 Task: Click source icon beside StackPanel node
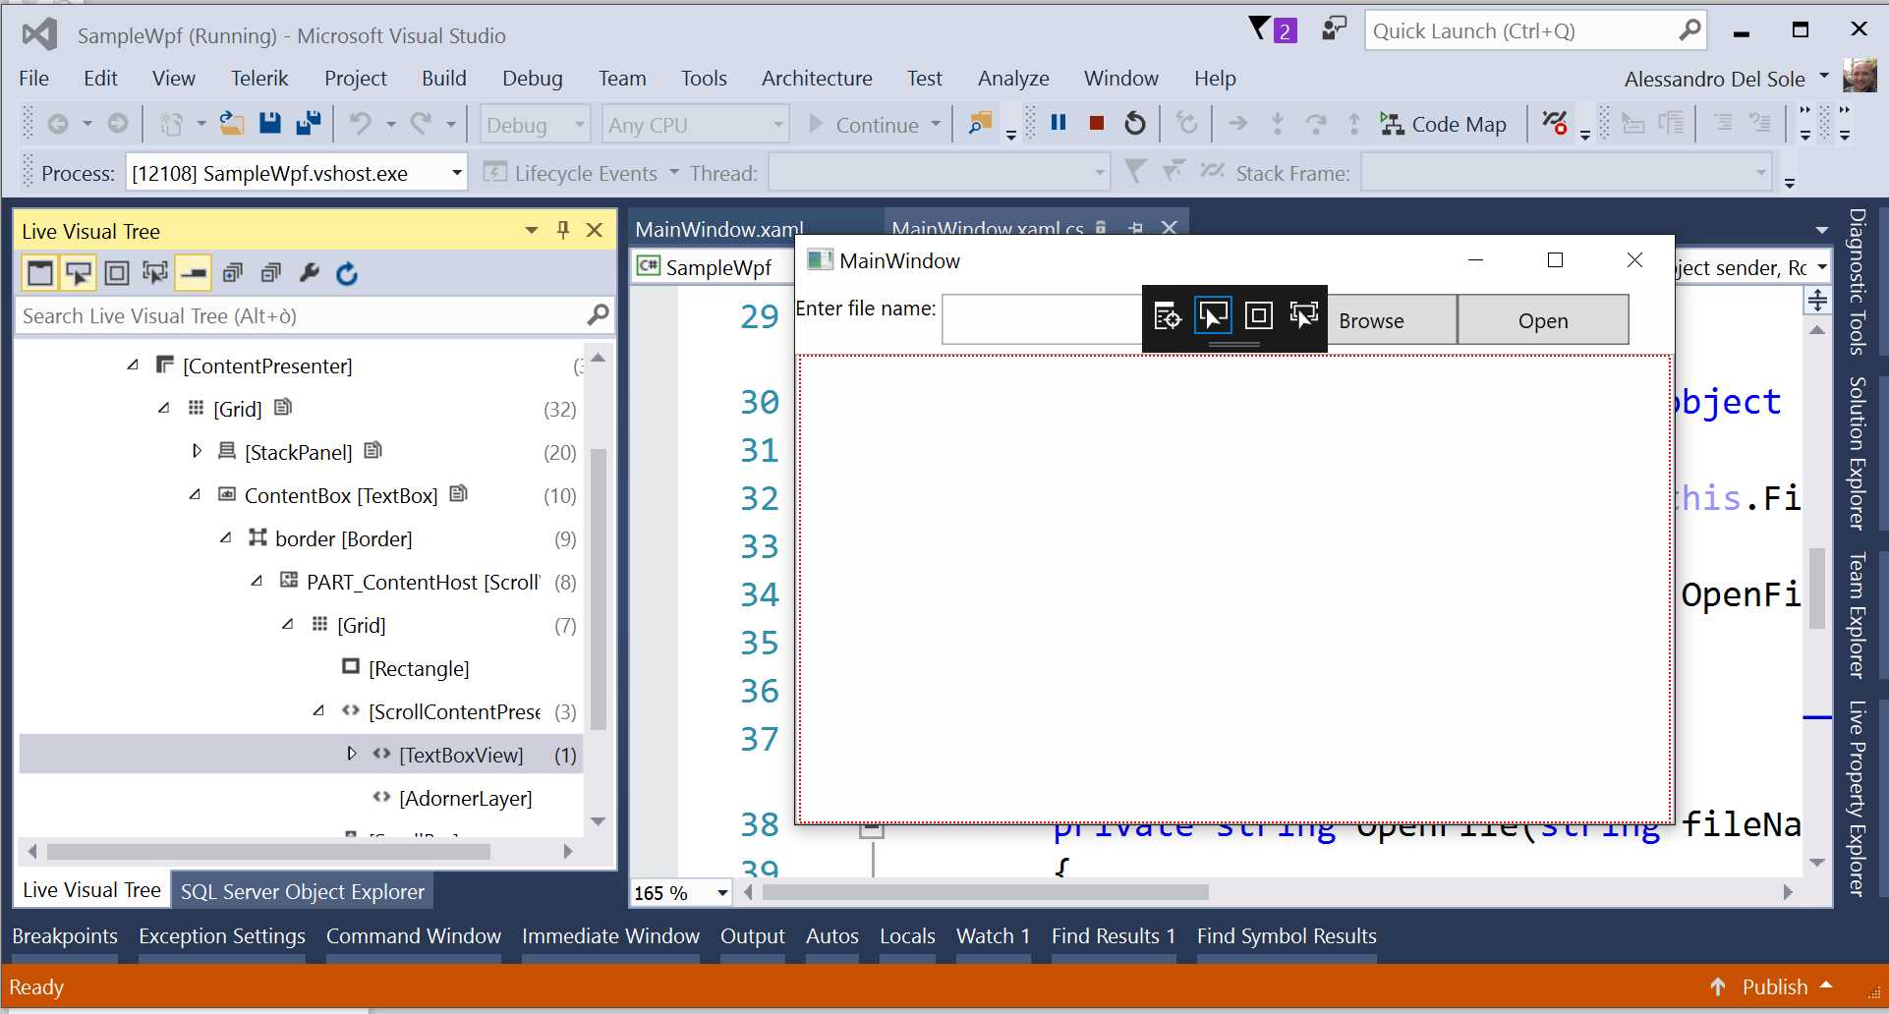tap(372, 450)
